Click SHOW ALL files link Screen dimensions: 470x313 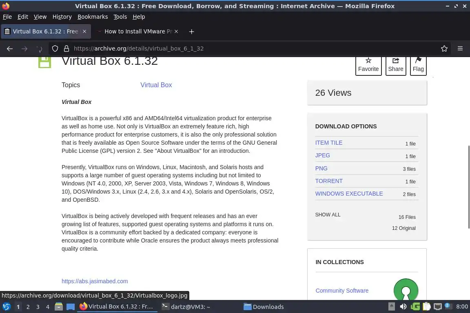(x=328, y=215)
